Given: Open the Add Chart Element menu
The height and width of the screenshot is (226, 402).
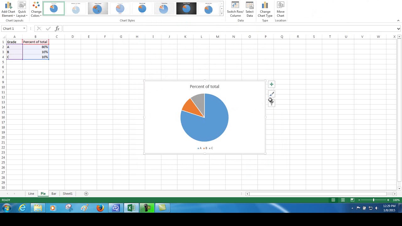Looking at the screenshot, I should coord(8,9).
